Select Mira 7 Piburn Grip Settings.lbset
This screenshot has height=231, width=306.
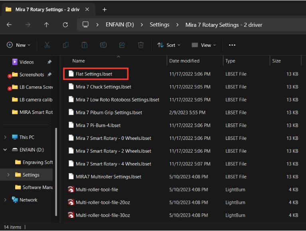pyautogui.click(x=109, y=113)
